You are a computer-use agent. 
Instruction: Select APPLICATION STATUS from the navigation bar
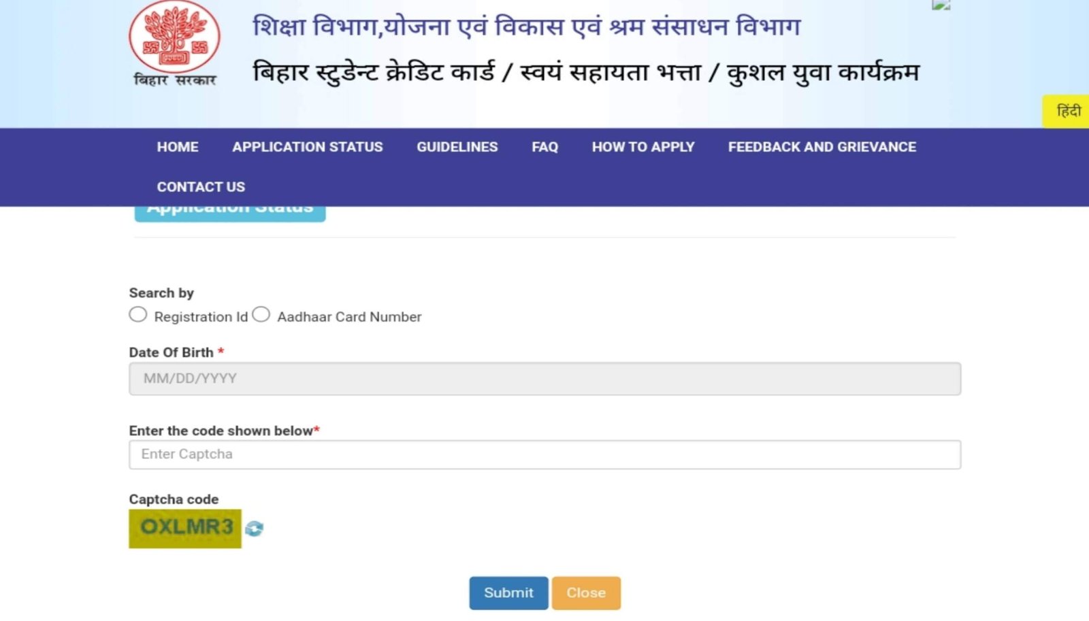click(x=307, y=147)
